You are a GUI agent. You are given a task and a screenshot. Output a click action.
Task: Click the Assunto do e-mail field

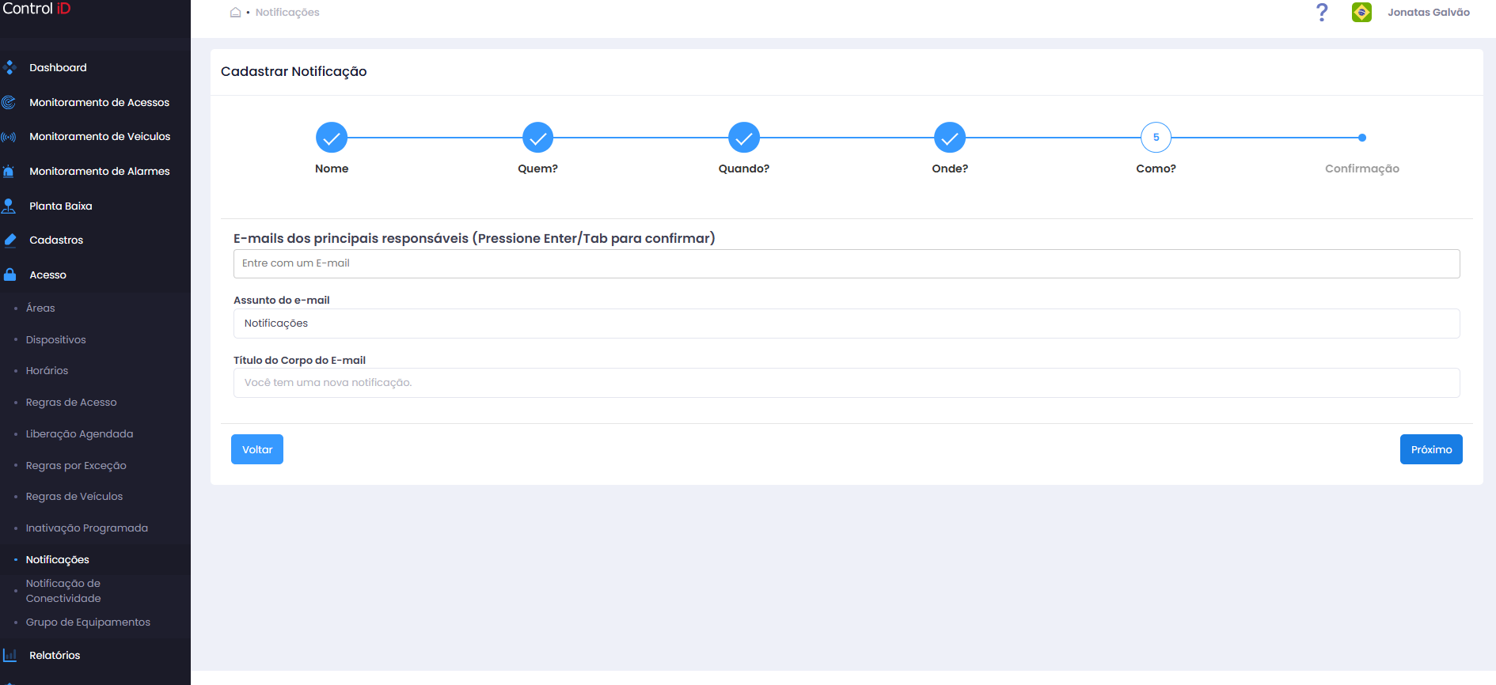tap(846, 324)
